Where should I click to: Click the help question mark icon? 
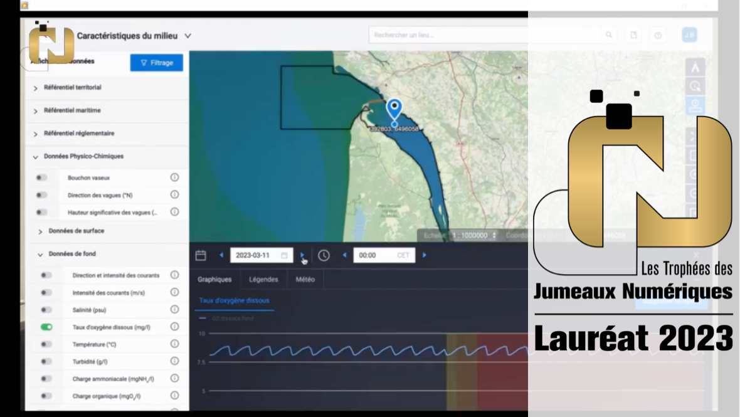point(658,35)
